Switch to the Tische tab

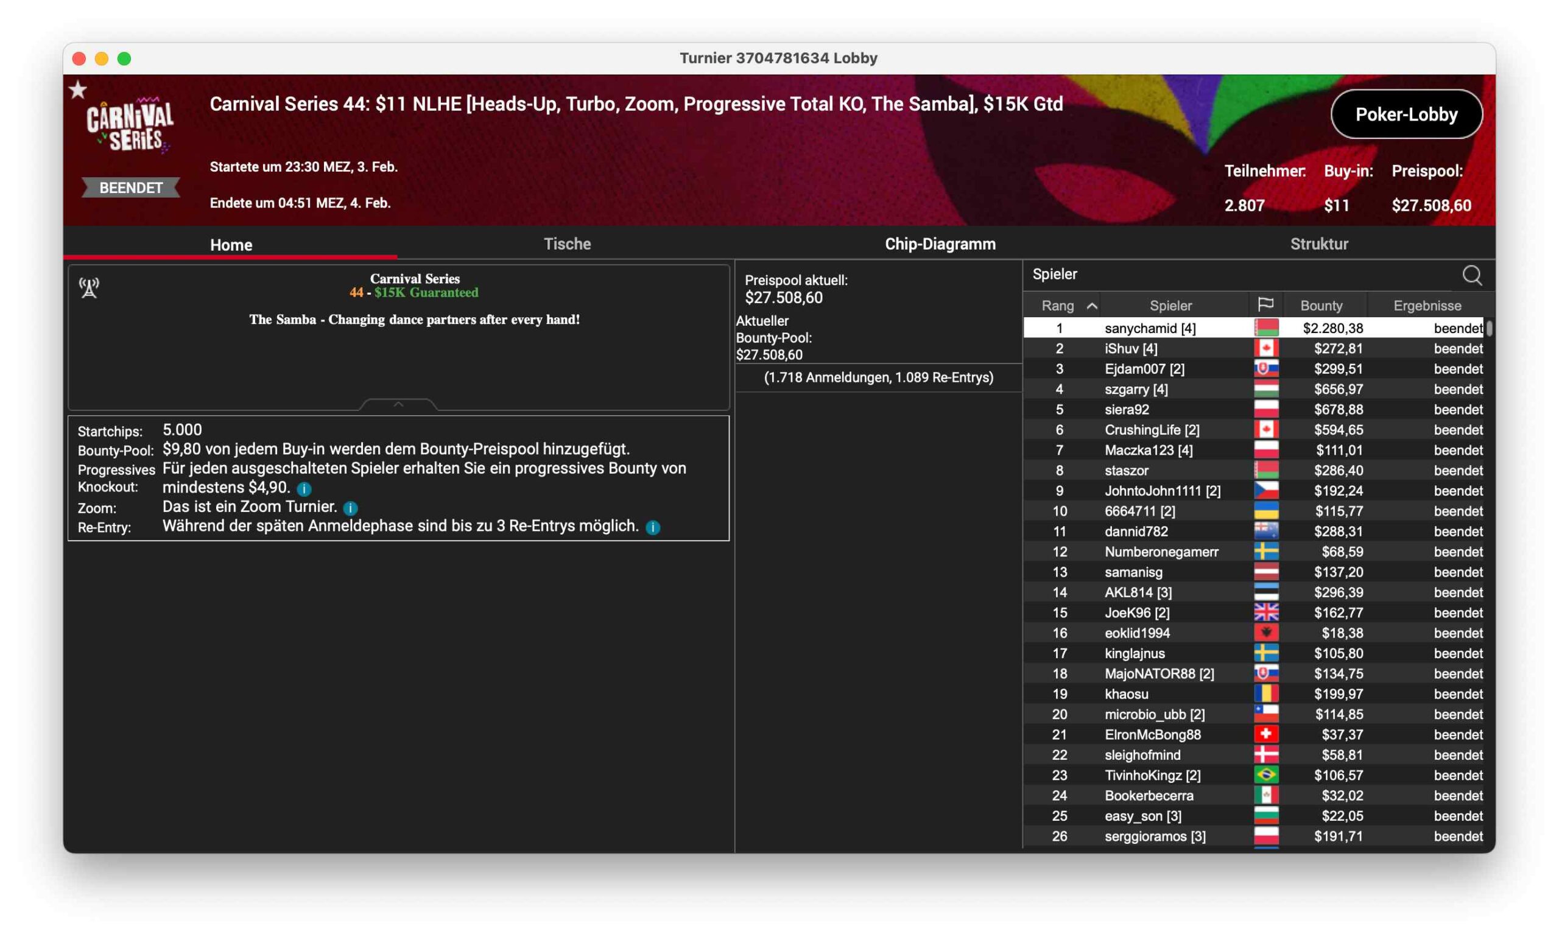(566, 244)
